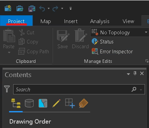
Task: Switch to List By Selection icon
Action: (x=43, y=103)
